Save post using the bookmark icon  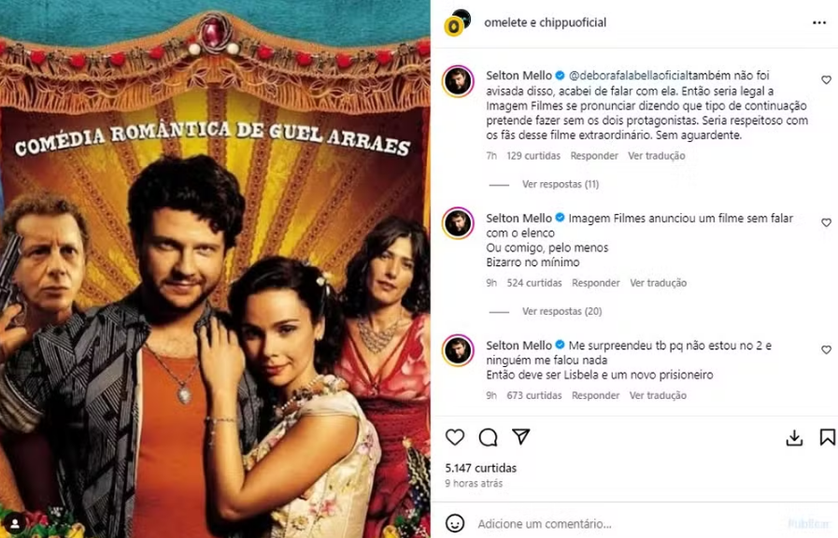tap(828, 437)
